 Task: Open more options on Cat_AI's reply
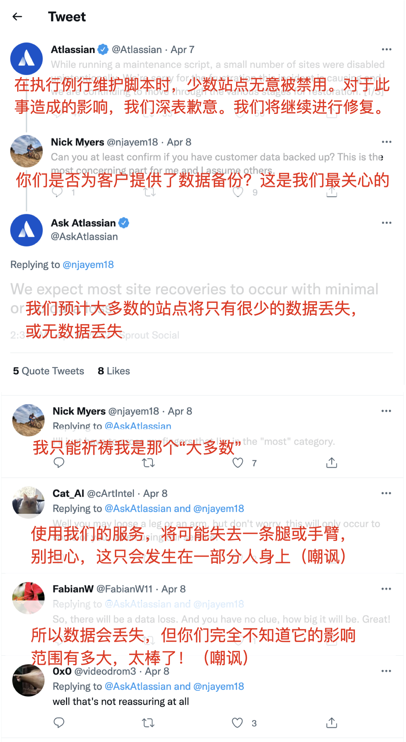coord(386,493)
